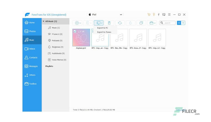211x122 pixels.
Task: Select Podcasts (0) category
Action: (55, 40)
